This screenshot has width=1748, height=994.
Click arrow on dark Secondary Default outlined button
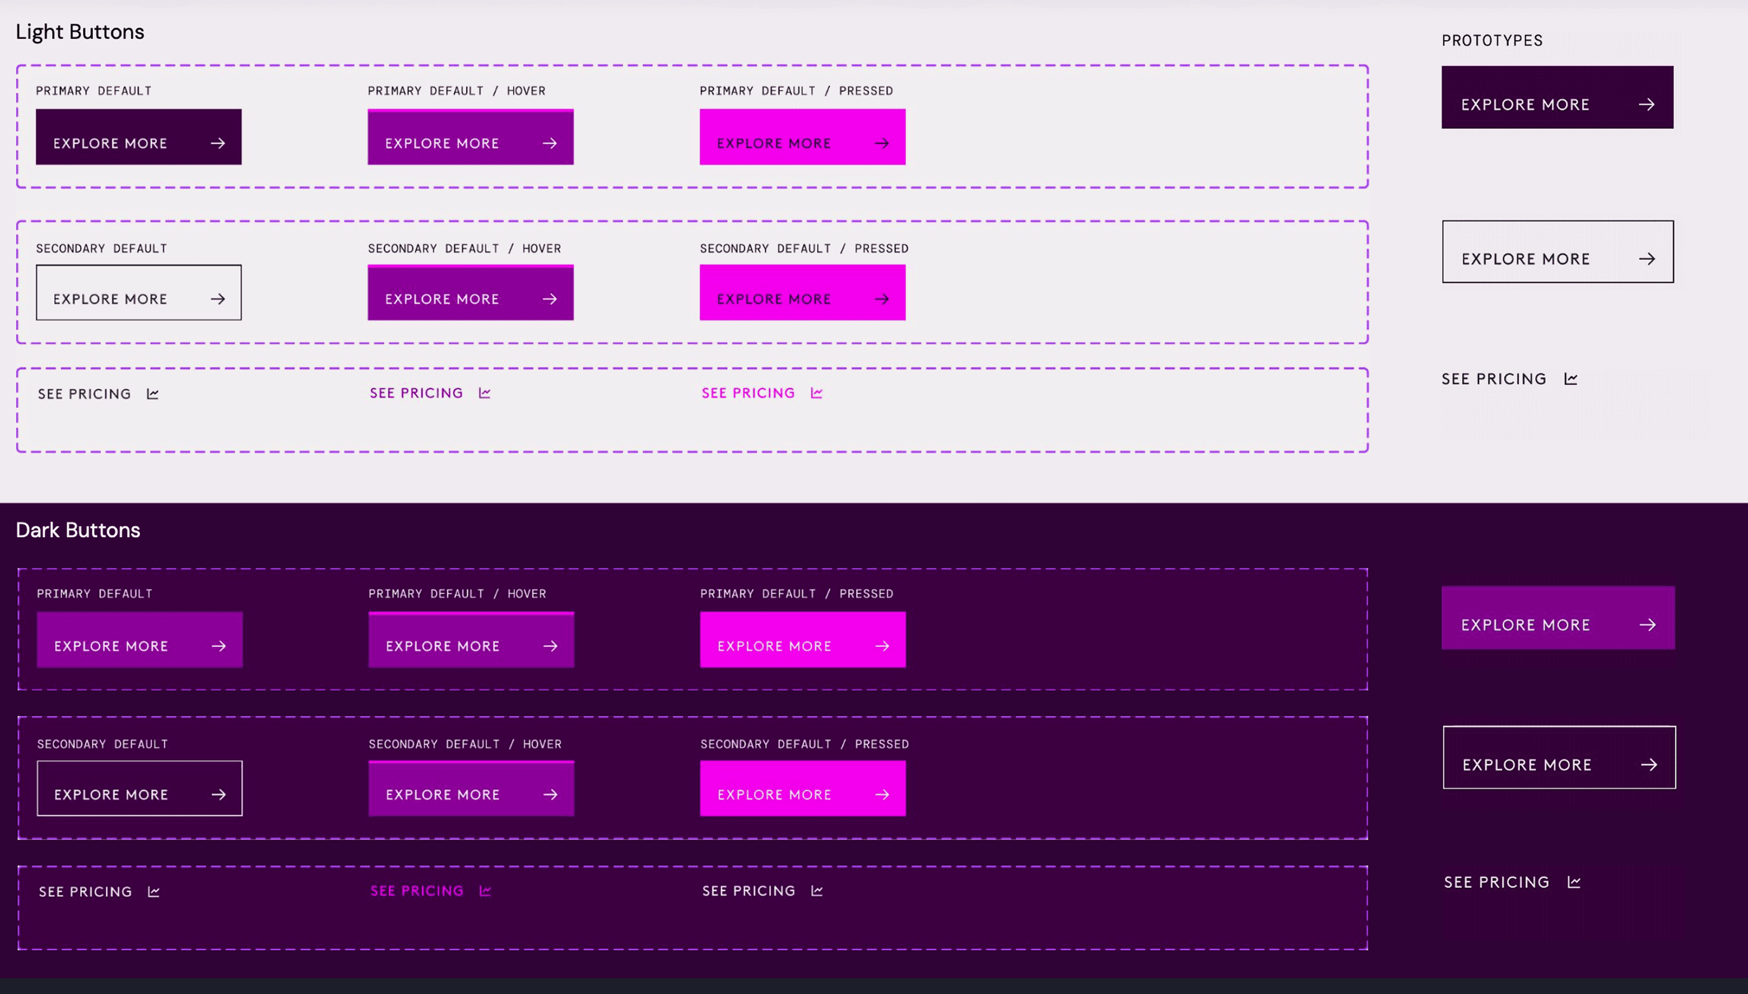219,794
